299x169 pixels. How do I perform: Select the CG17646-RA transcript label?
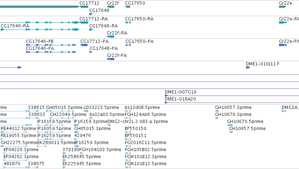click(x=15, y=26)
